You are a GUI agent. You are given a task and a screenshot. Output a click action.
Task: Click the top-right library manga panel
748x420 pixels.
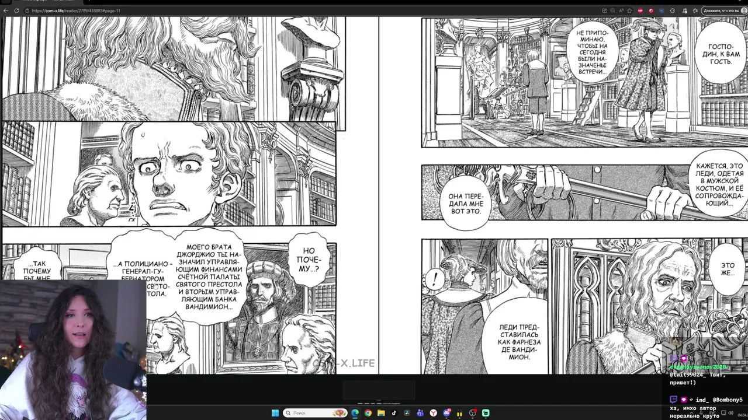pos(584,82)
